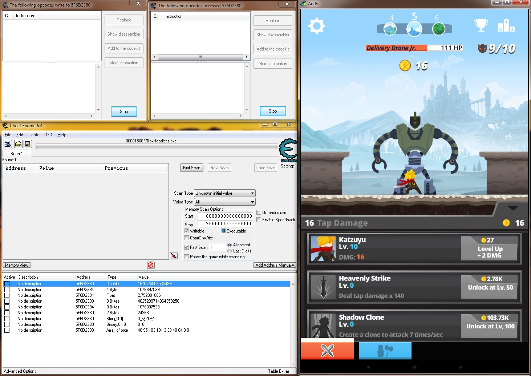Open the game settings gear icon

[x=316, y=26]
